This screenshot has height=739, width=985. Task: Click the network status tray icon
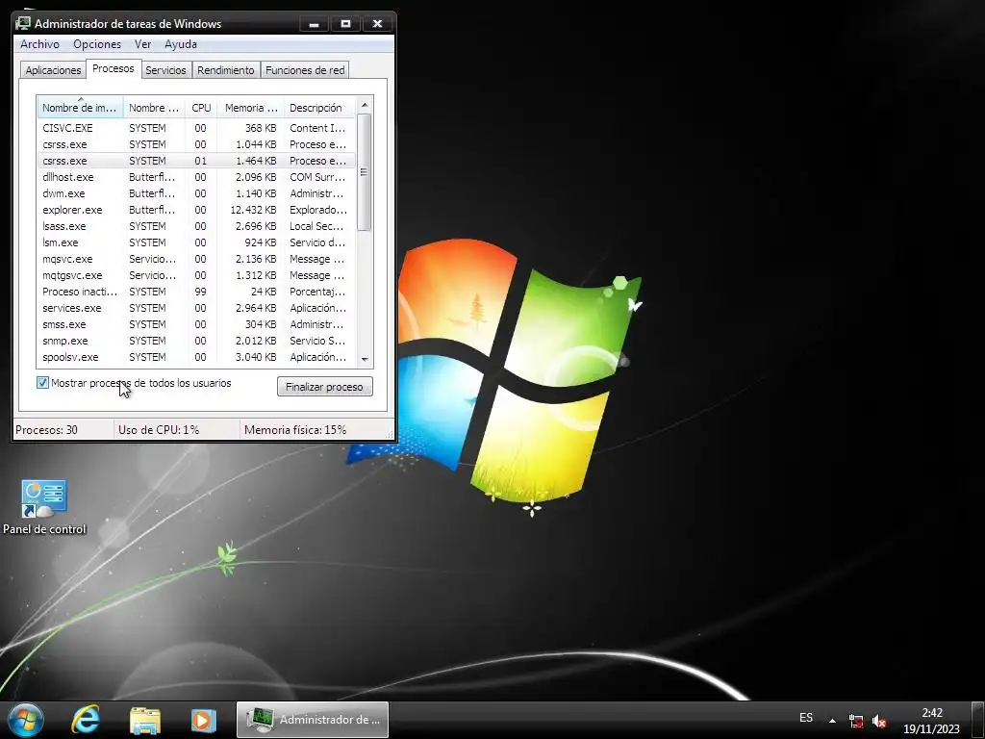(x=855, y=721)
